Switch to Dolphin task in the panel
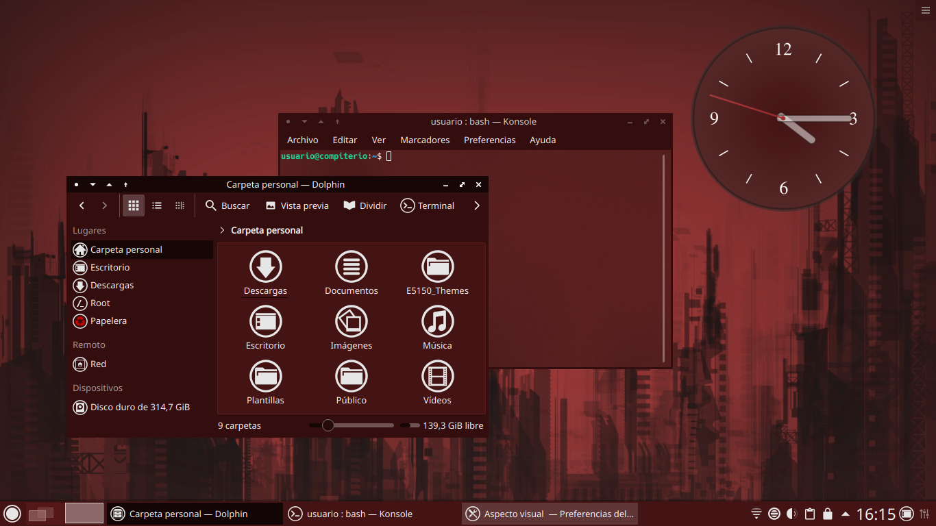Viewport: 936px width, 526px height. click(x=195, y=514)
